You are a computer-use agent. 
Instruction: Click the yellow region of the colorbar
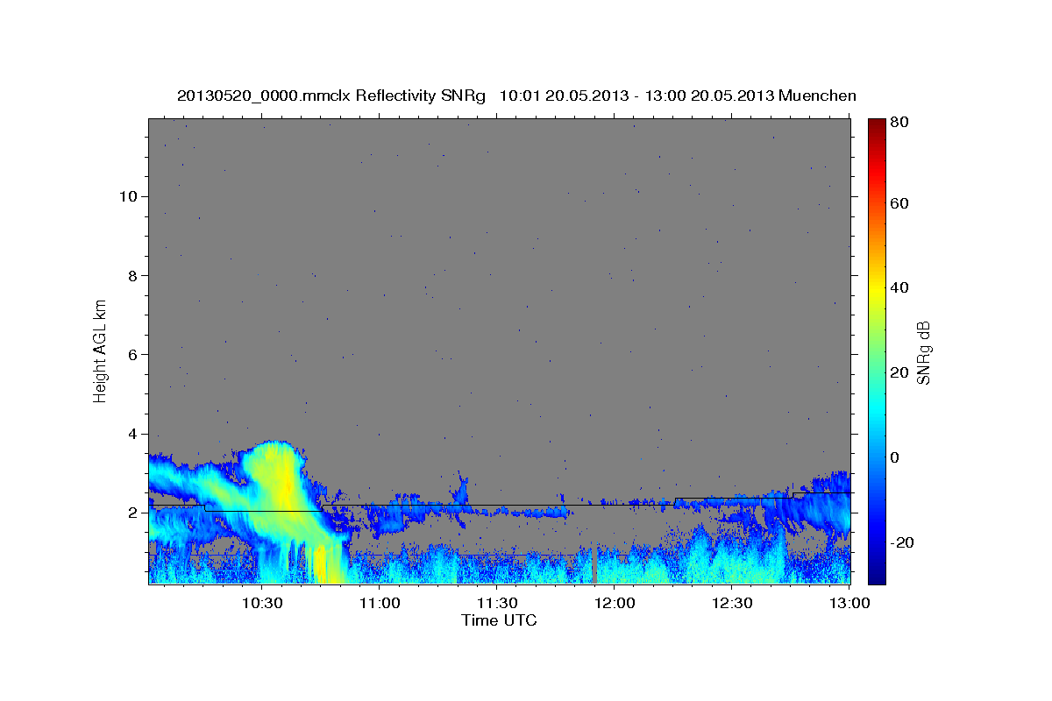coord(877,289)
